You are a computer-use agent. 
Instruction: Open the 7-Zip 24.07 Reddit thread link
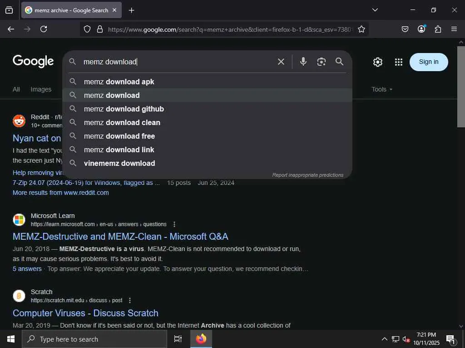tap(86, 183)
